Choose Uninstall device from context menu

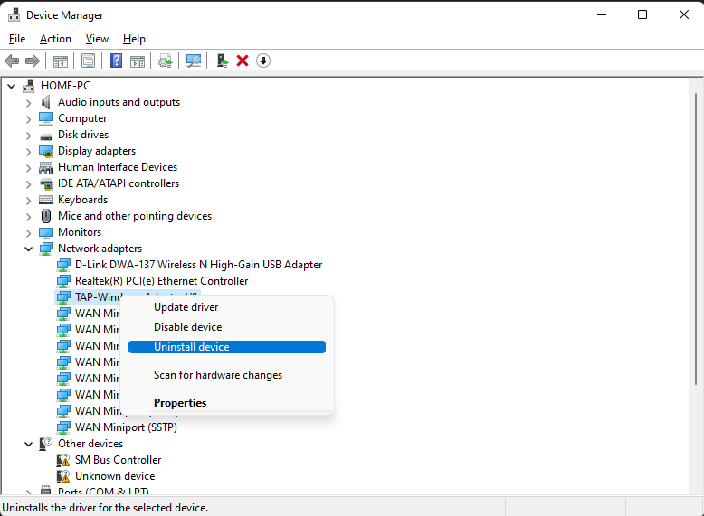click(192, 347)
